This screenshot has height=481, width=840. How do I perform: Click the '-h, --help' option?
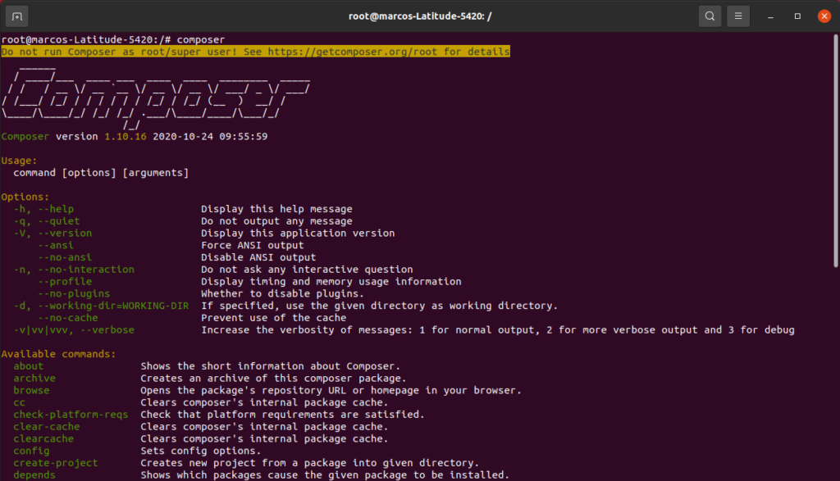[x=44, y=209]
